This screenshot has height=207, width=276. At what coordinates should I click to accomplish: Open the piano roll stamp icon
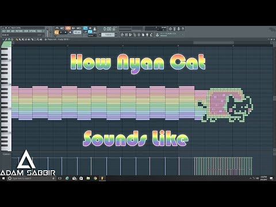coord(12,40)
